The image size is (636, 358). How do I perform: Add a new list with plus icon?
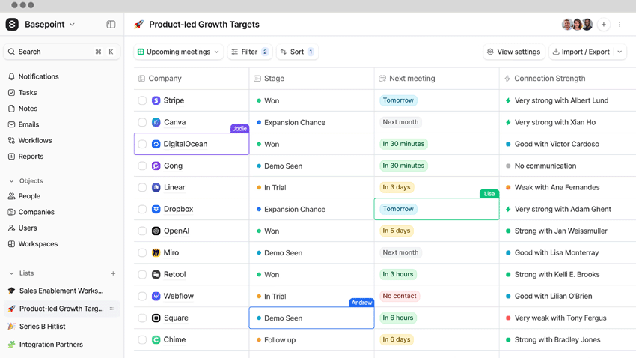(x=113, y=273)
